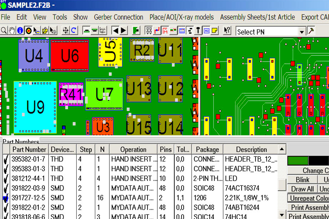Click the left arrow previous icon
Screen dimensions: 329x219
116,30
